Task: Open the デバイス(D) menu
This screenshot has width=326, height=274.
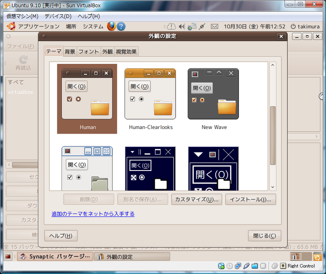Action: pos(58,16)
